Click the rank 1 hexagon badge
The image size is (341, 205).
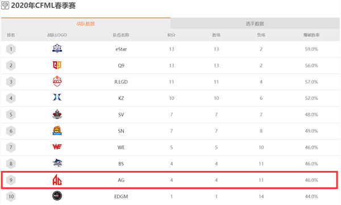11,49
